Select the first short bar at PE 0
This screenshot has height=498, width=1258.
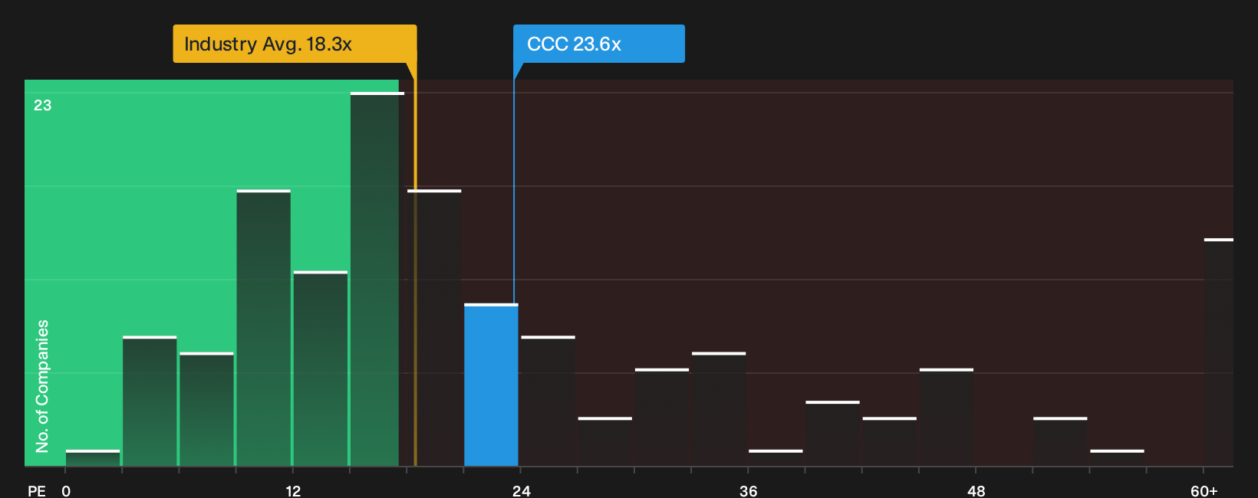pyautogui.click(x=93, y=458)
